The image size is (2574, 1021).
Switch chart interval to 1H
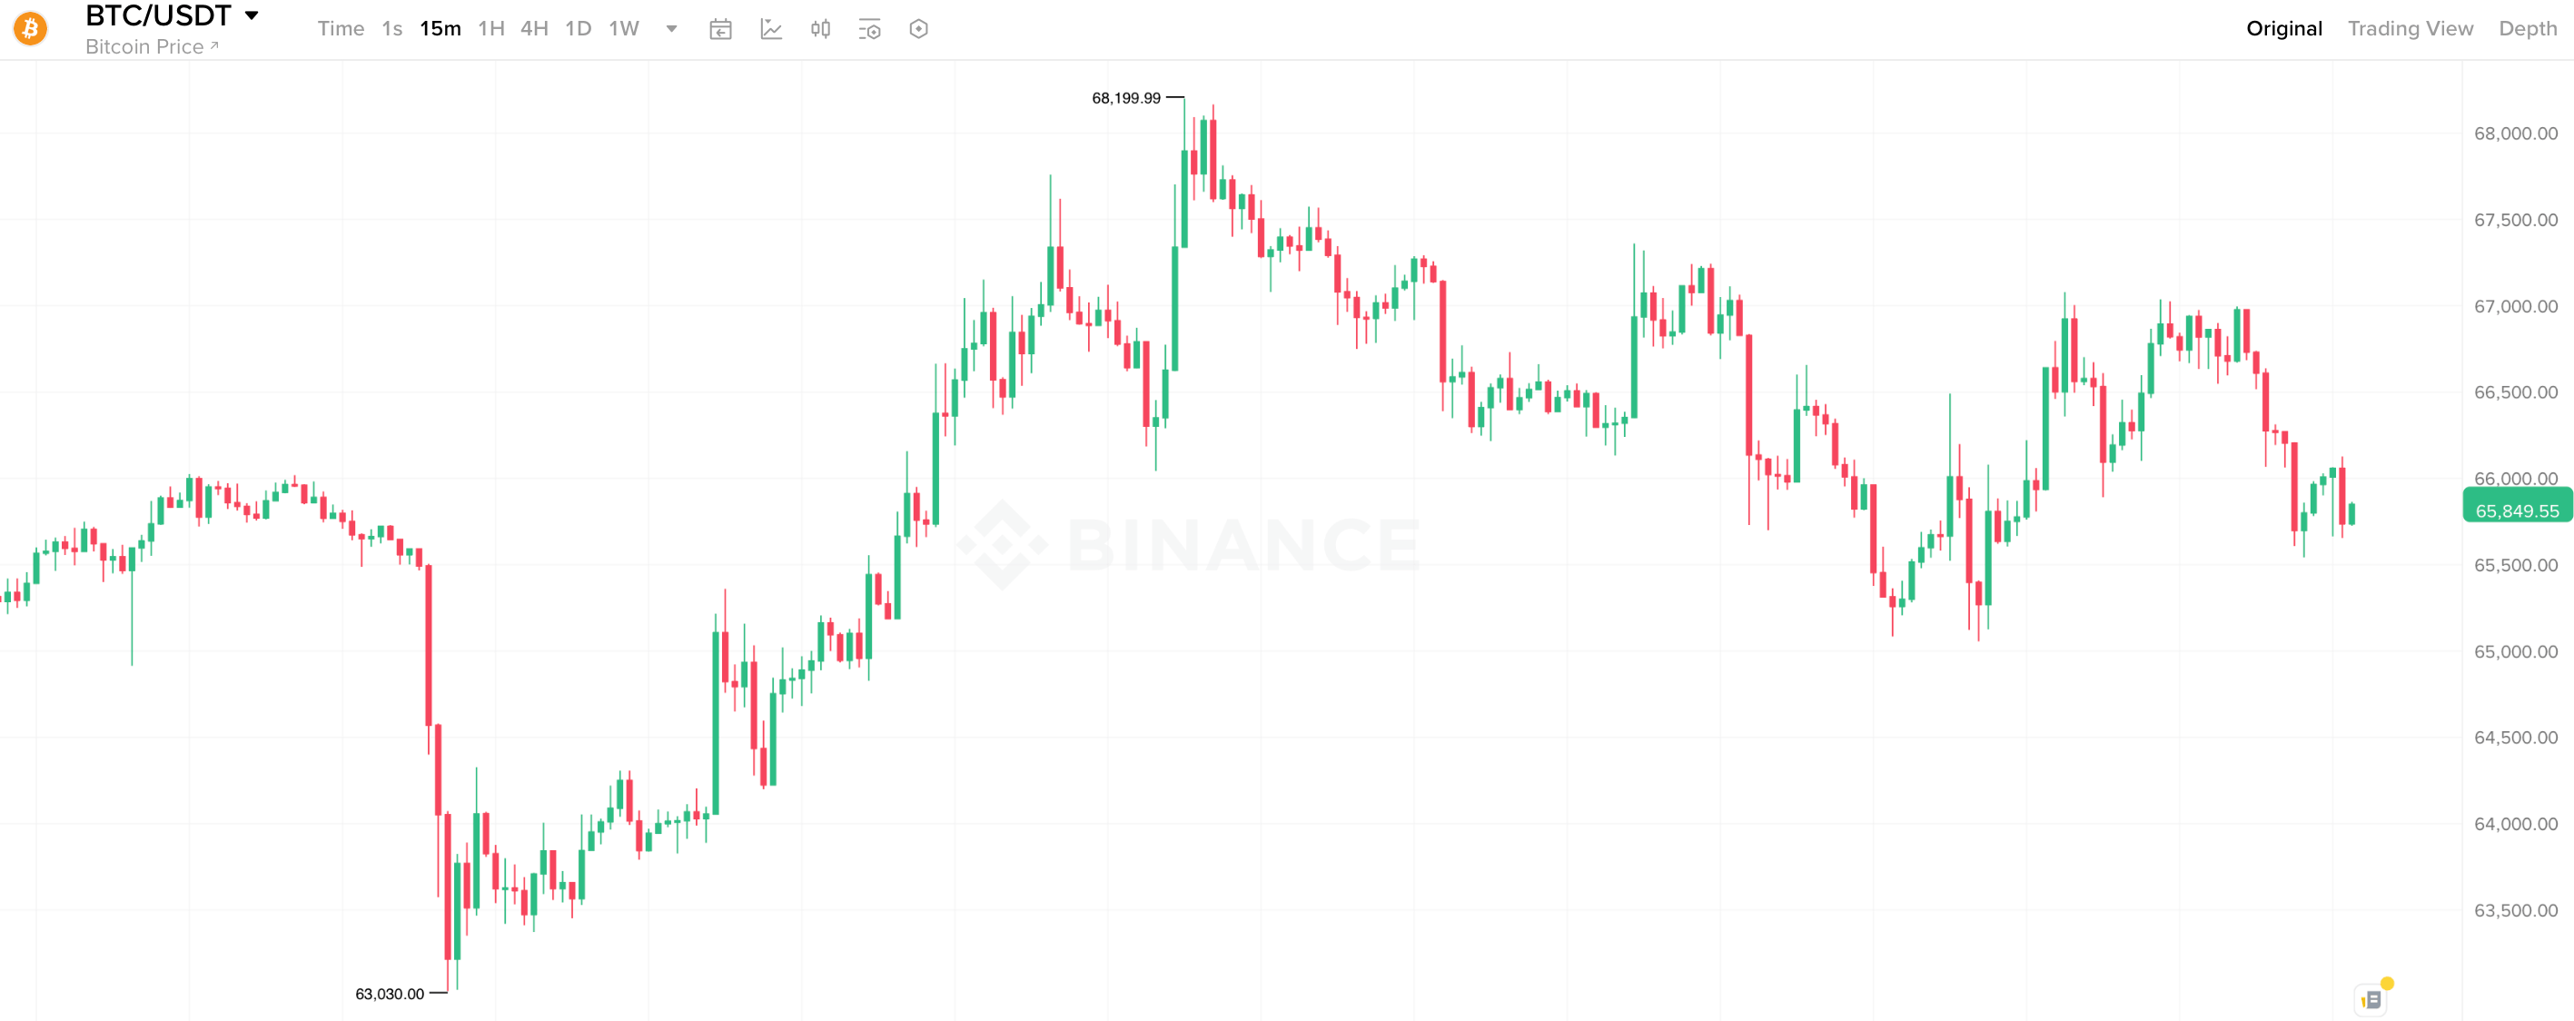(x=490, y=29)
